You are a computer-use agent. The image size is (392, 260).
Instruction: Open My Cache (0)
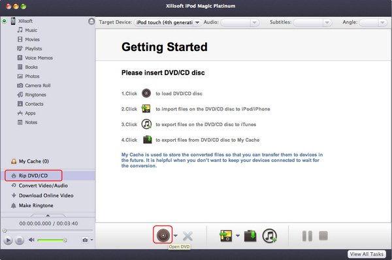point(30,161)
